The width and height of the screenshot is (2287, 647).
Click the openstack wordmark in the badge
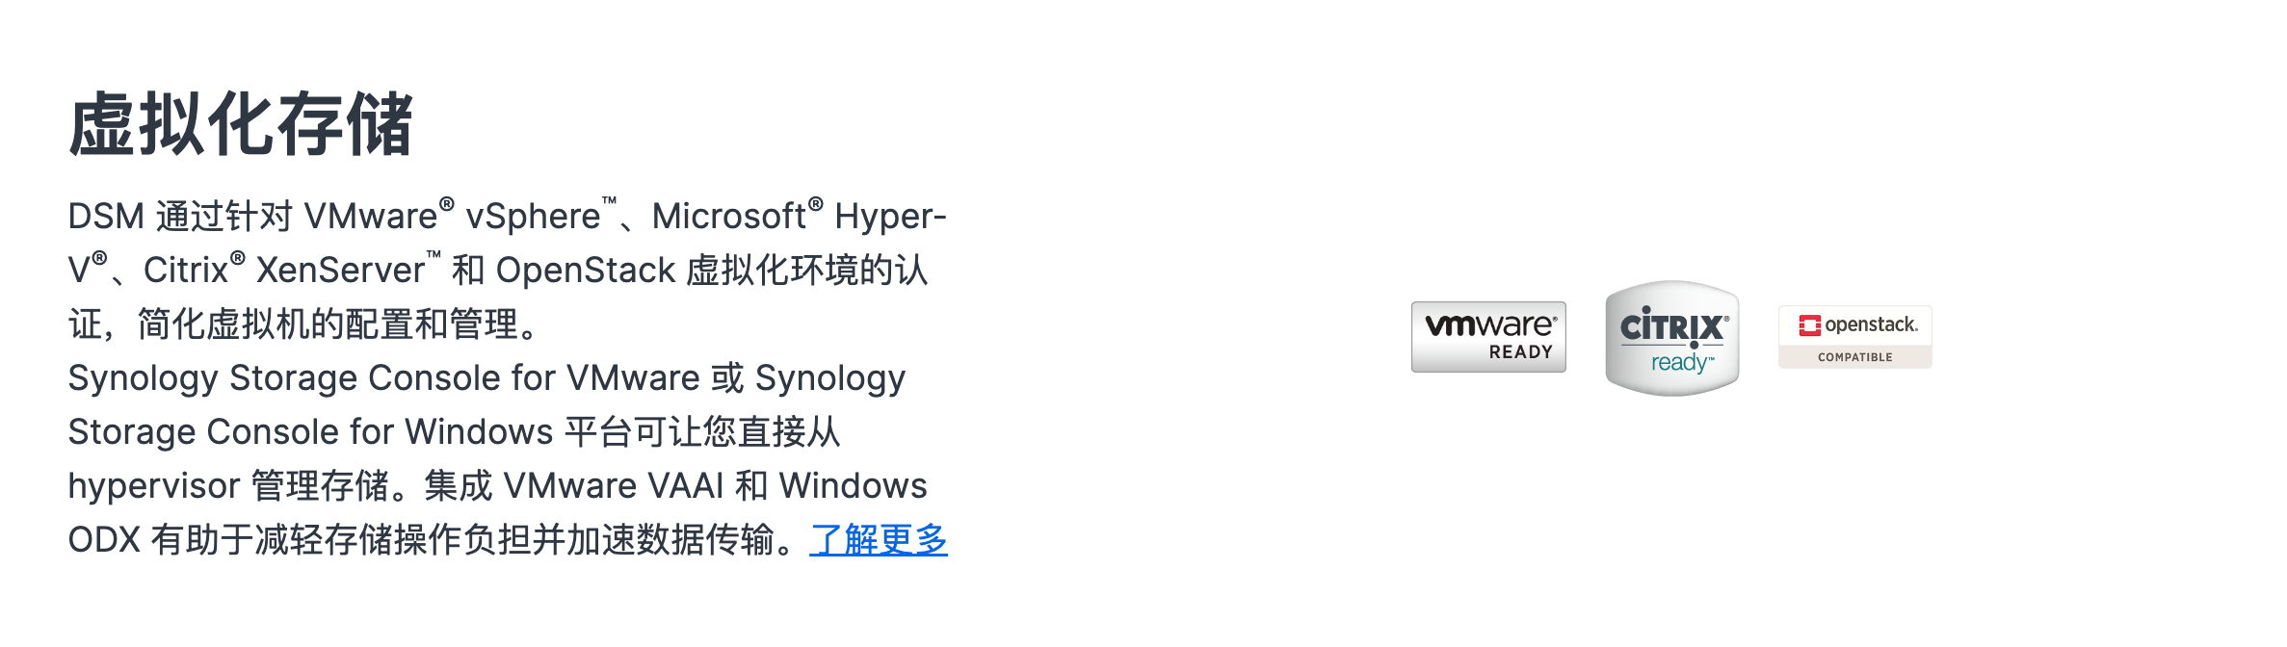coord(1870,324)
